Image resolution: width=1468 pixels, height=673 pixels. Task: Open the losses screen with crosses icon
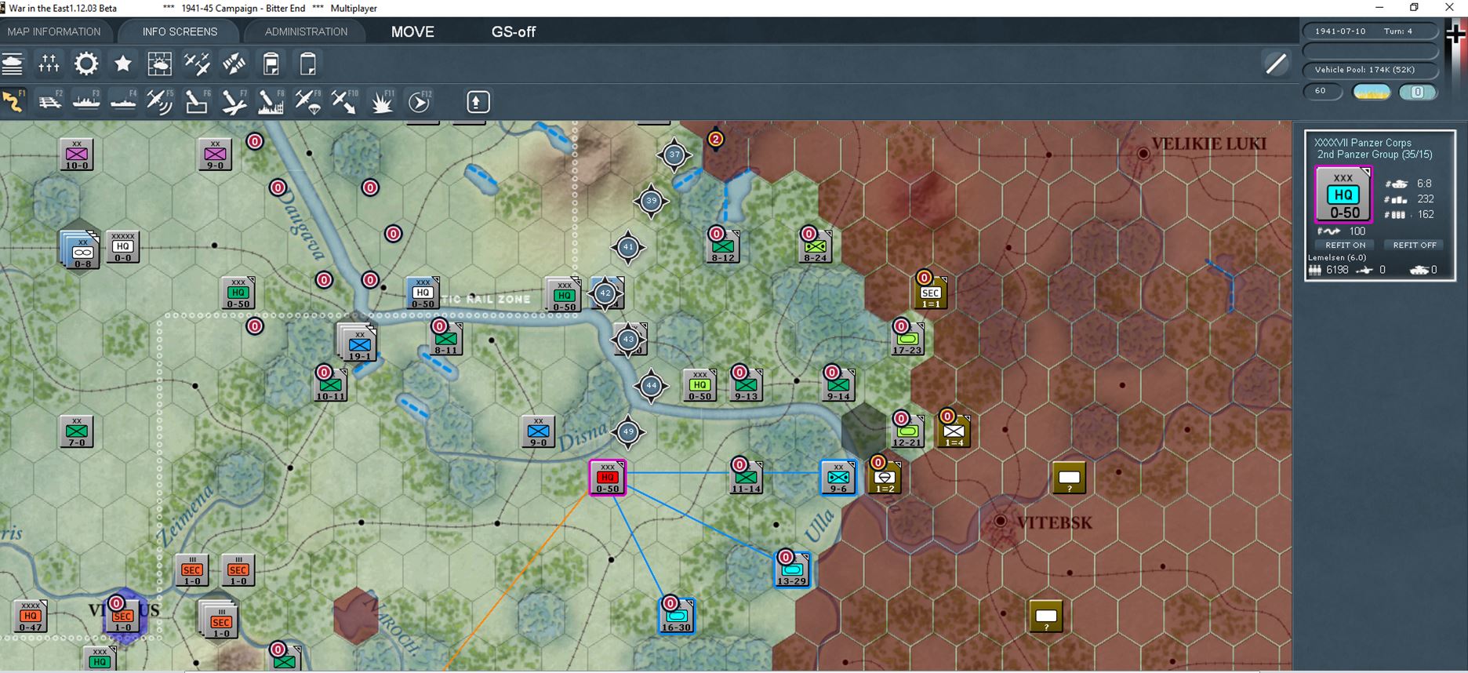coord(49,64)
